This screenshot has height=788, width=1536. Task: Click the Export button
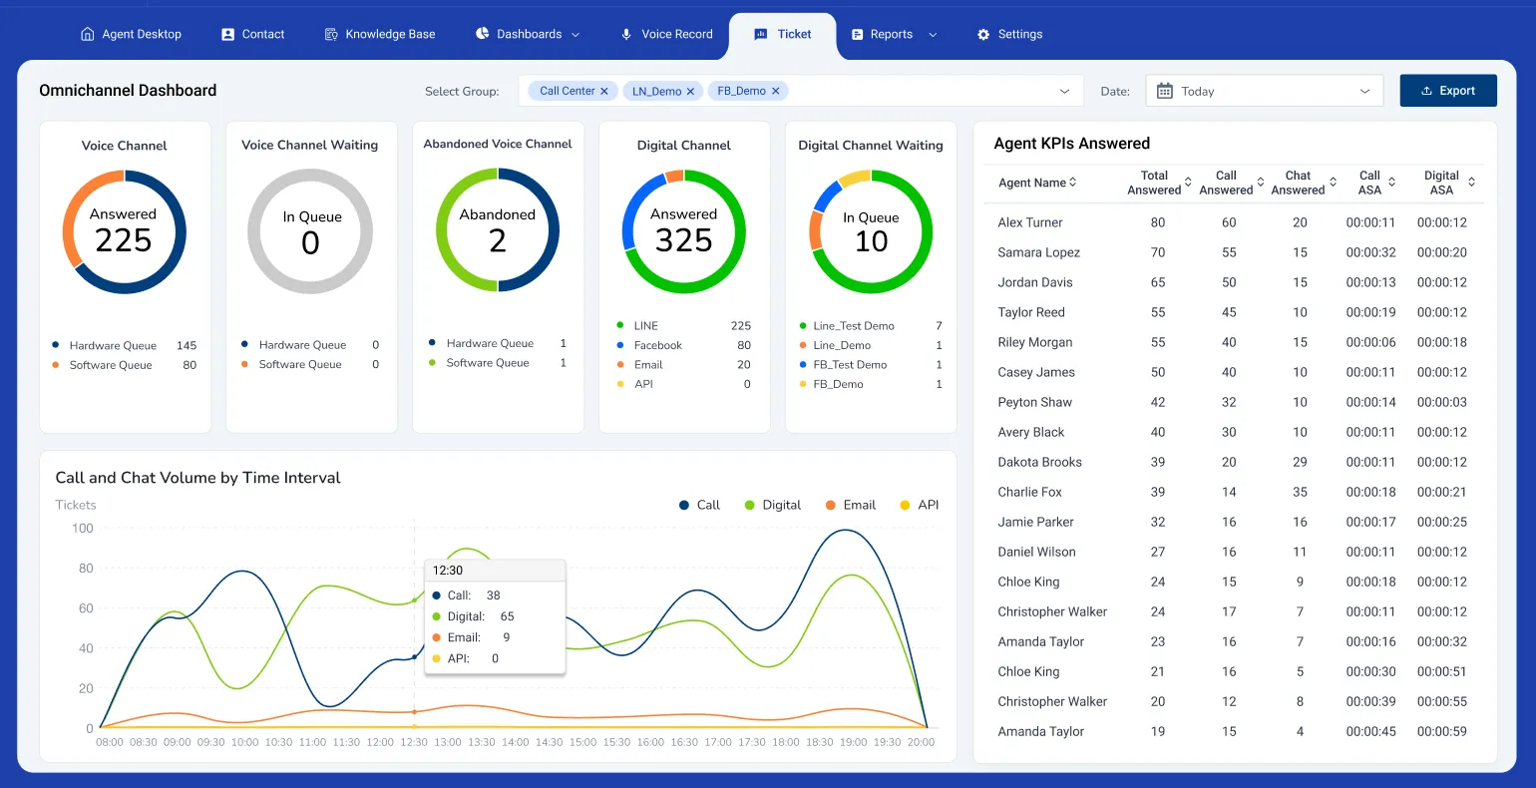[1447, 90]
